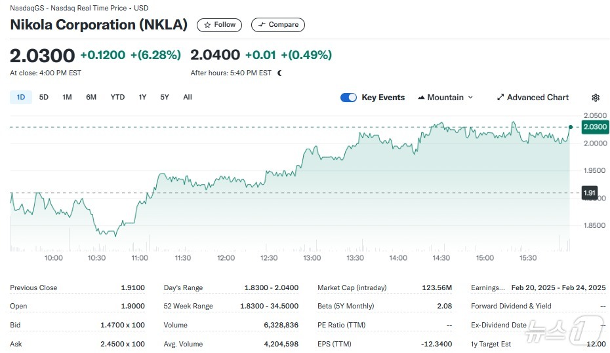Viewport: 610px width, 353px height.
Task: Click the Open value 1.9000
Action: pos(132,306)
